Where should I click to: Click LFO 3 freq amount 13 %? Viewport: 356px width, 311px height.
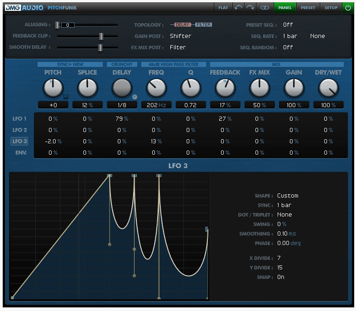(156, 141)
